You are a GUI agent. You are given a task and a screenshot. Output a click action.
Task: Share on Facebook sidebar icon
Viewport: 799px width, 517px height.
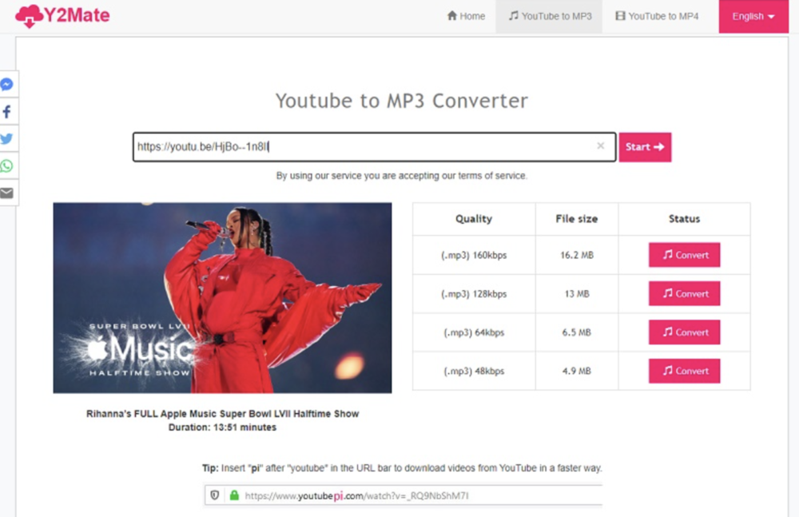[7, 112]
